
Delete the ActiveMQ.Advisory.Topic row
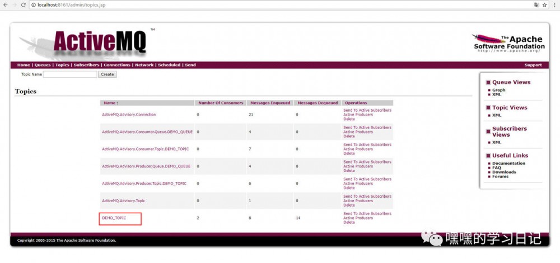[x=349, y=205]
